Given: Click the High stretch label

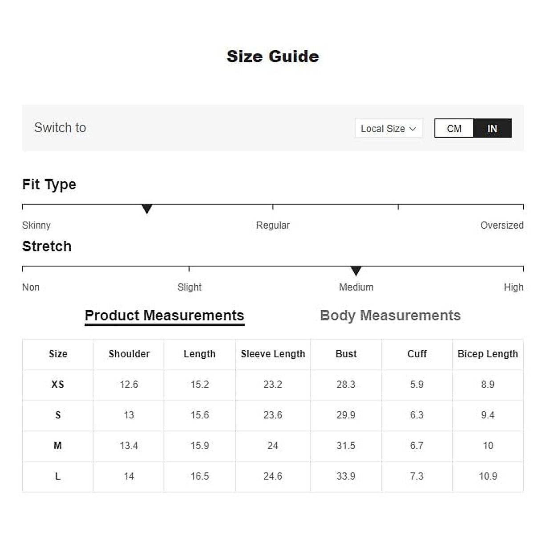Looking at the screenshot, I should 513,287.
